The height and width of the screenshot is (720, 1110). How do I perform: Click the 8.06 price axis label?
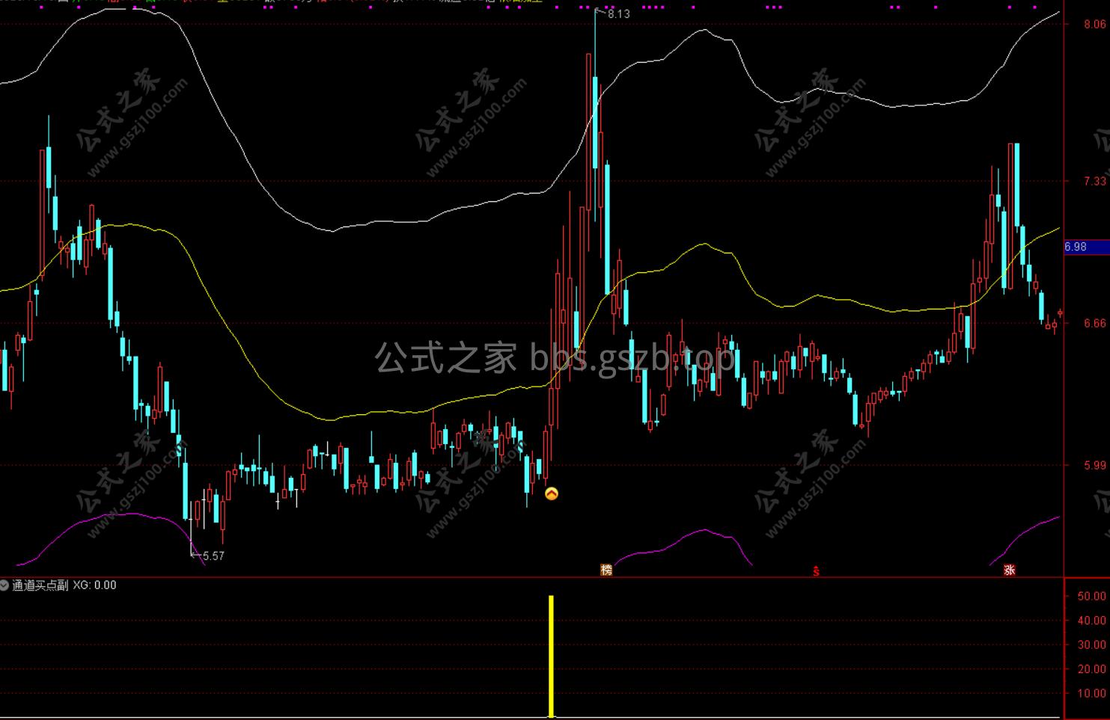(1094, 24)
